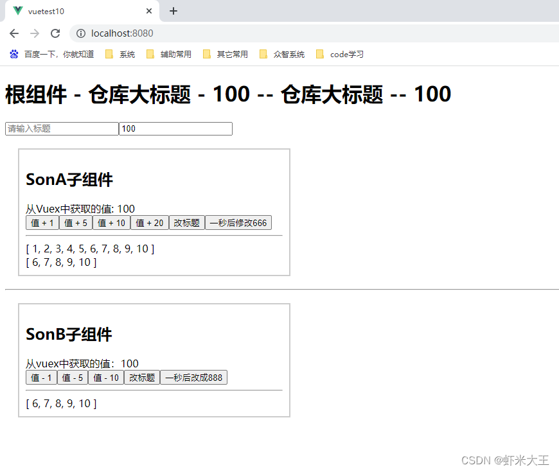This screenshot has height=472, width=559.
Task: Click the 改标题 button in SonA
Action: 186,222
